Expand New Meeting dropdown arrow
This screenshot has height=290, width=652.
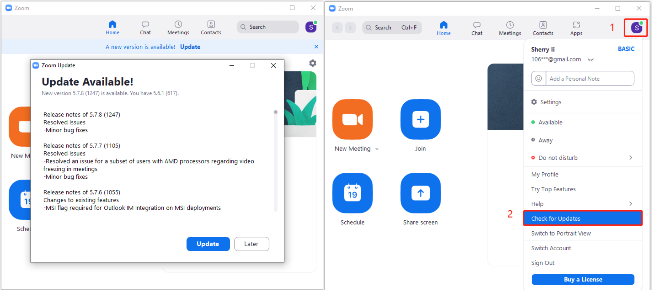377,149
